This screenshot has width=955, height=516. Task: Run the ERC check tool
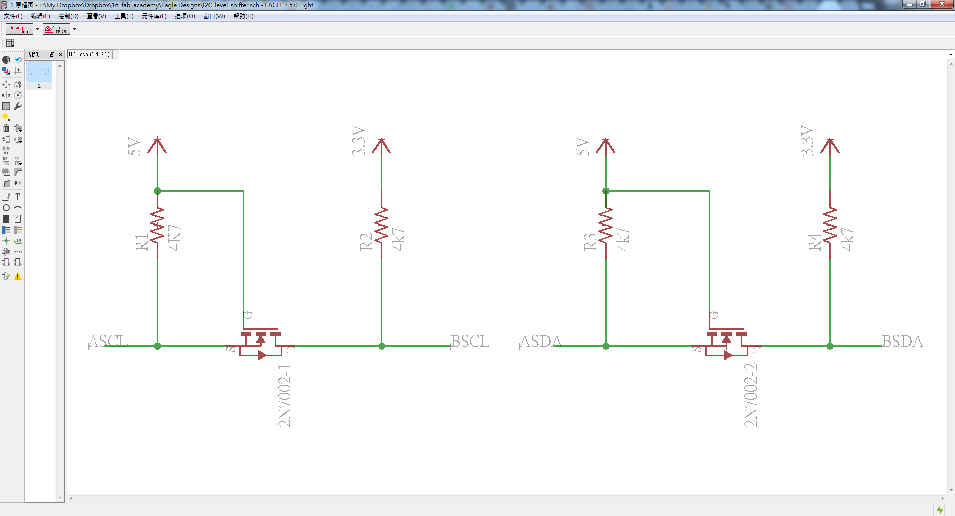[6, 276]
